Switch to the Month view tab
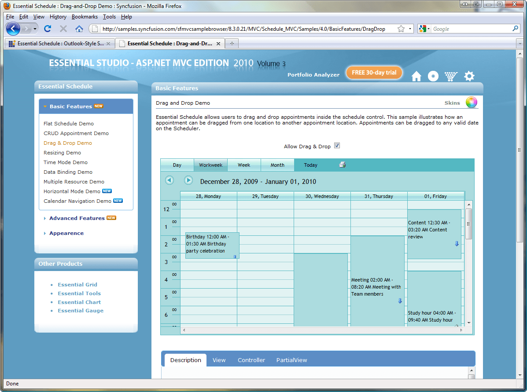 pyautogui.click(x=277, y=165)
